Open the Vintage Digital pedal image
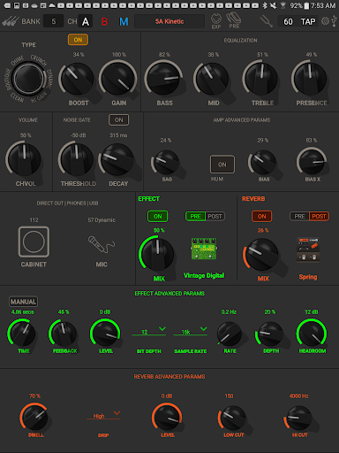Viewport: 339px width, 453px height. (x=204, y=249)
